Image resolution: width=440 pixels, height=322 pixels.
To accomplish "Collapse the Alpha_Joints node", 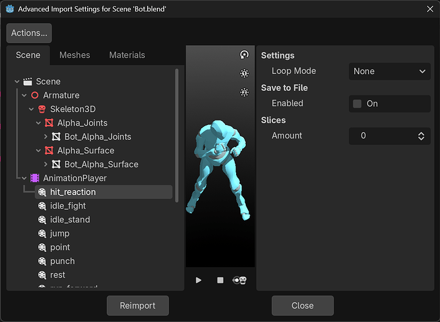I will 39,123.
